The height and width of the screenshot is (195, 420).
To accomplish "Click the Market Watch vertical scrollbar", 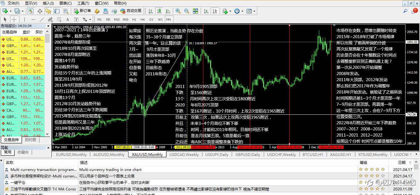I will click(47, 83).
